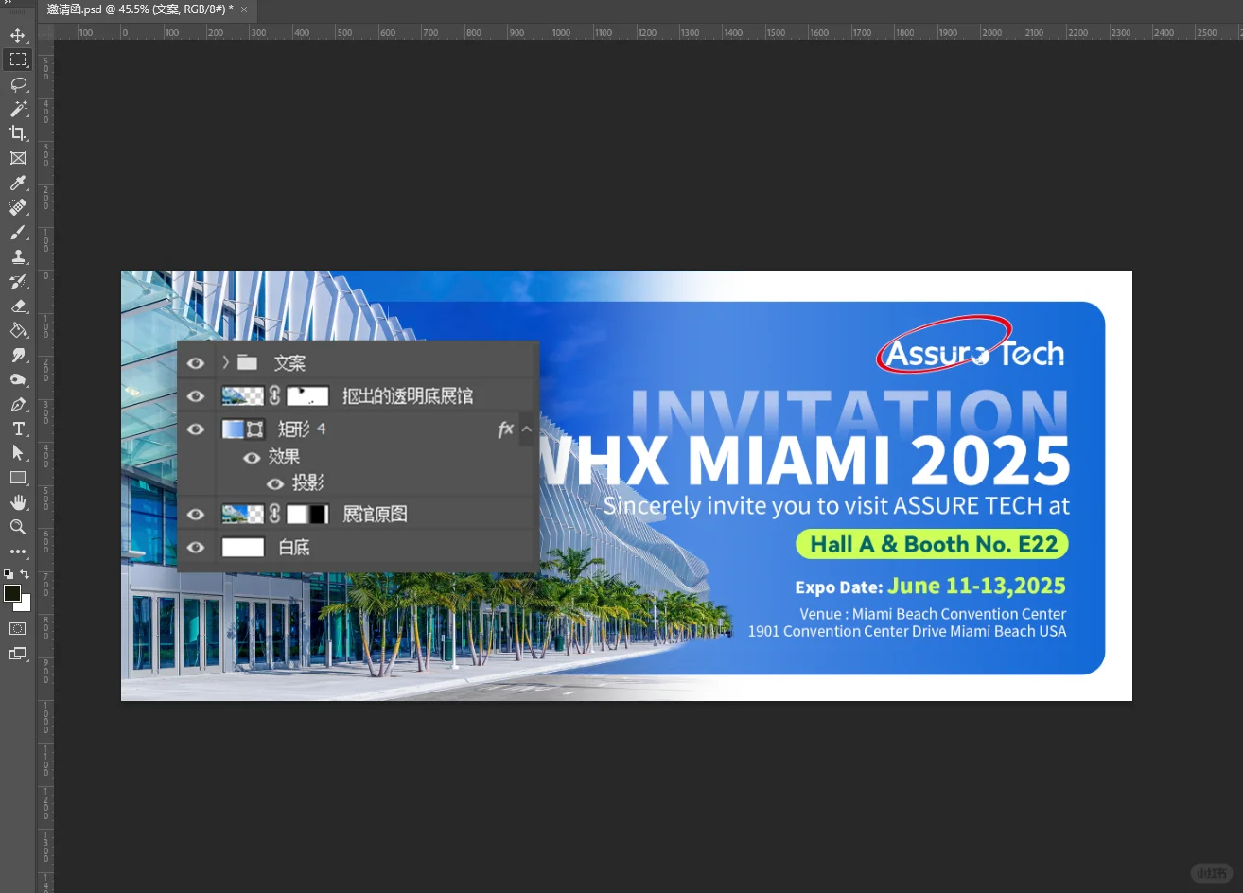Screen dimensions: 1243x893
Task: Select the Path Selection tool
Action: [x=18, y=453]
